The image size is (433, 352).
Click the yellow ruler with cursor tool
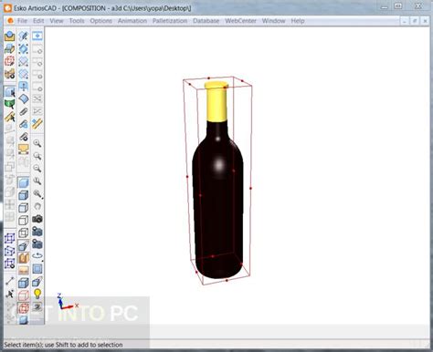pos(10,117)
